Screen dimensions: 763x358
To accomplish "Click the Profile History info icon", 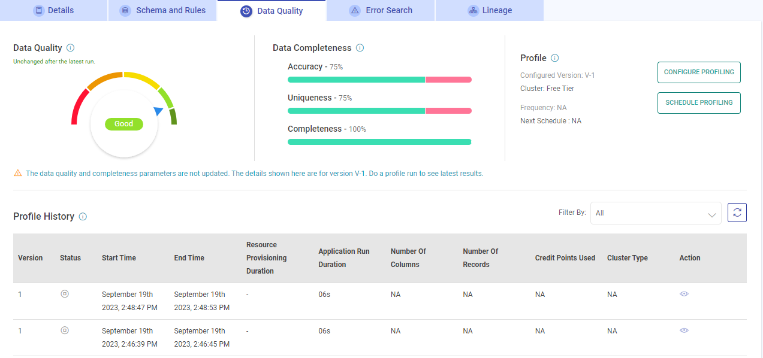I will (83, 216).
